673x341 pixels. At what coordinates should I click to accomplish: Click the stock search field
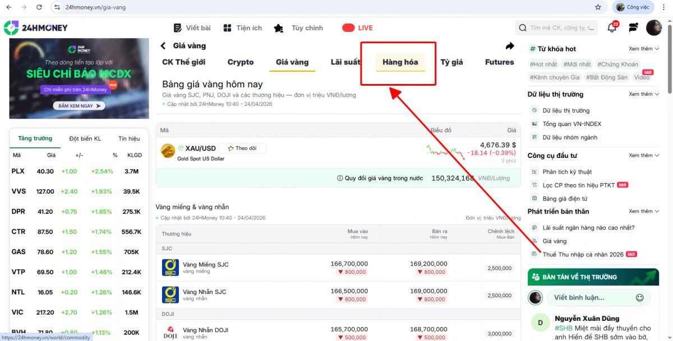(x=556, y=28)
